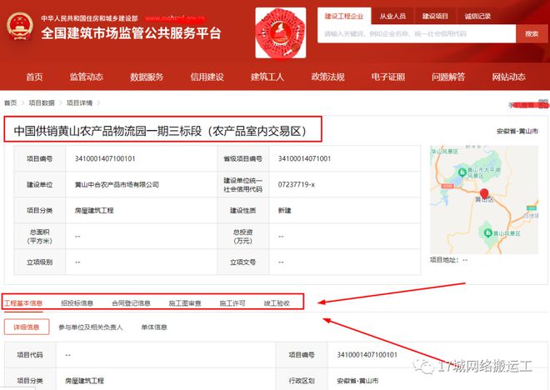The image size is (550, 390).
Task: Switch to 合同登记信息 tab
Action: pos(131,303)
